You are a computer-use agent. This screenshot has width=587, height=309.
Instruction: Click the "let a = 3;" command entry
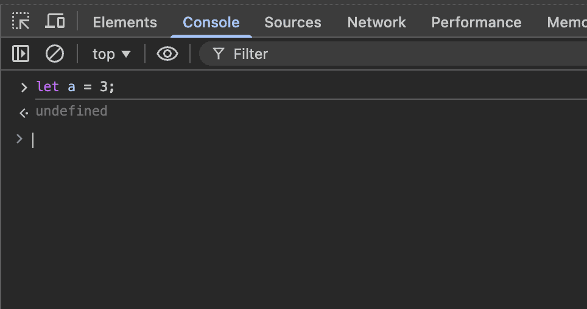click(x=76, y=87)
